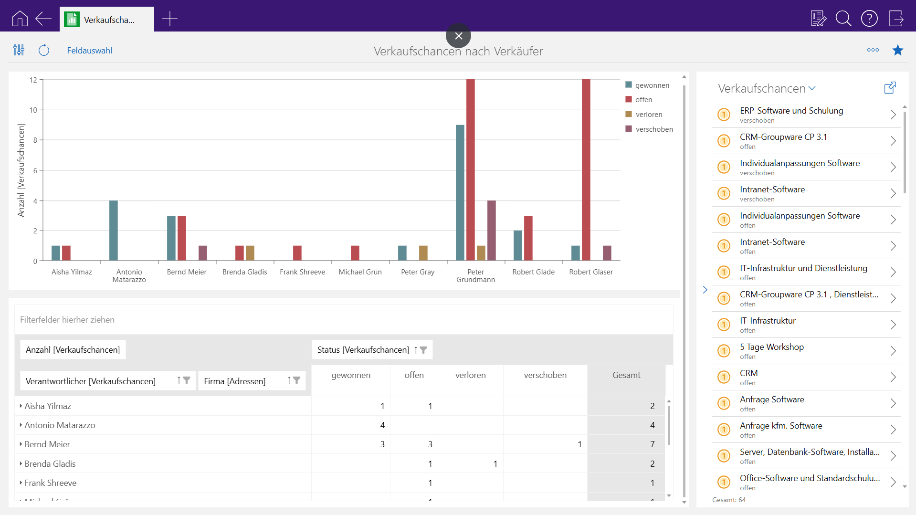Open the search magnifier icon
Screen dimensions: 916x515
pyautogui.click(x=843, y=19)
